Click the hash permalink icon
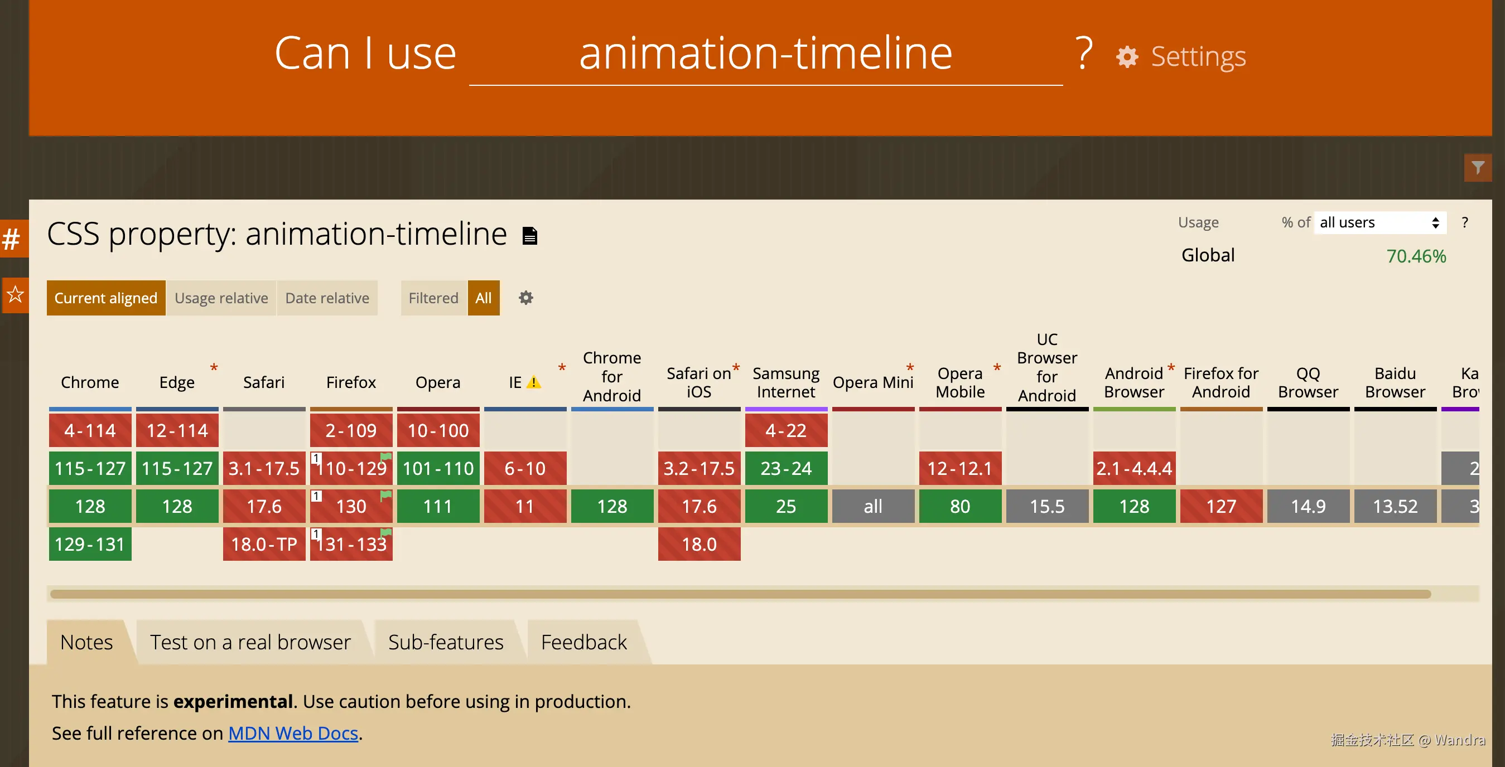The image size is (1505, 767). click(12, 239)
